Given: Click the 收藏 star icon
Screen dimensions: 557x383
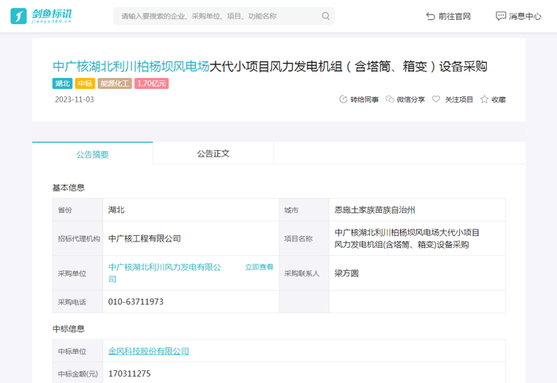Looking at the screenshot, I should point(484,99).
